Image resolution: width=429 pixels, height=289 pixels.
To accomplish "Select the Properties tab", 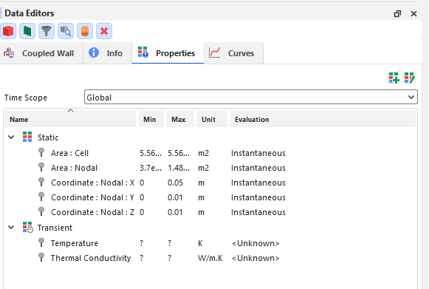I will 168,53.
